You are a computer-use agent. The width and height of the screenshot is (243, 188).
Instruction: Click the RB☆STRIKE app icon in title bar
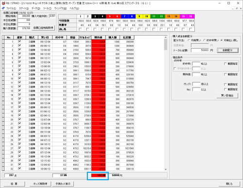coord(3,3)
